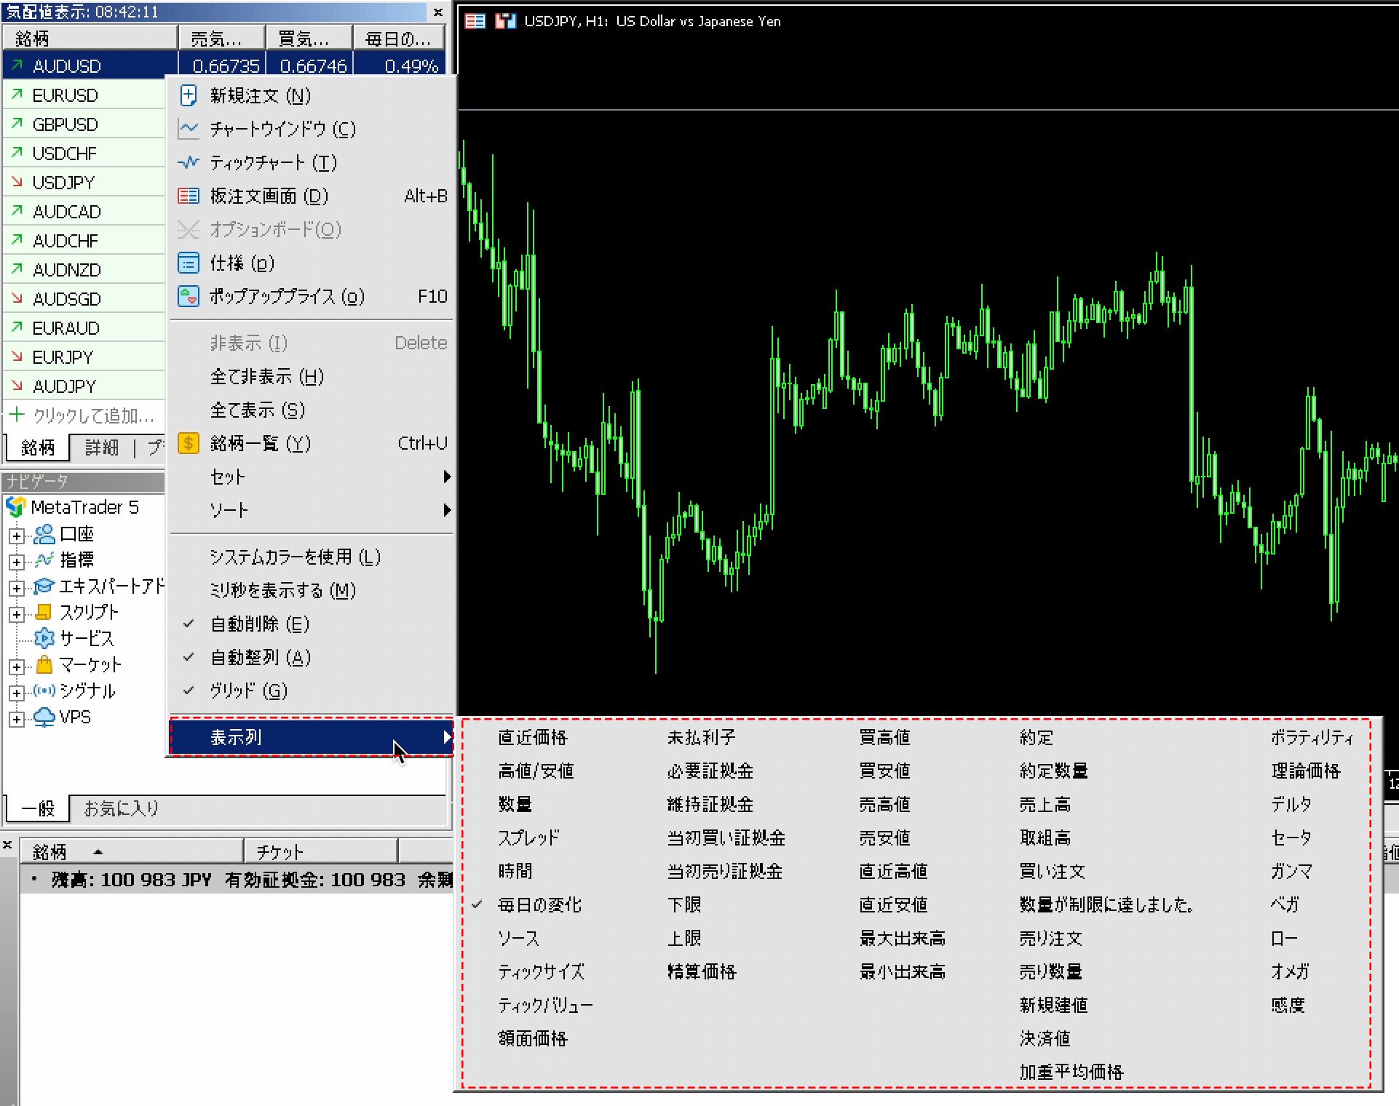This screenshot has height=1106, width=1399.
Task: Expand the セット submenu arrow
Action: (447, 477)
